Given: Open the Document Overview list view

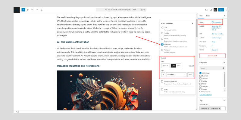Looking at the screenshot, I should pos(41,10).
